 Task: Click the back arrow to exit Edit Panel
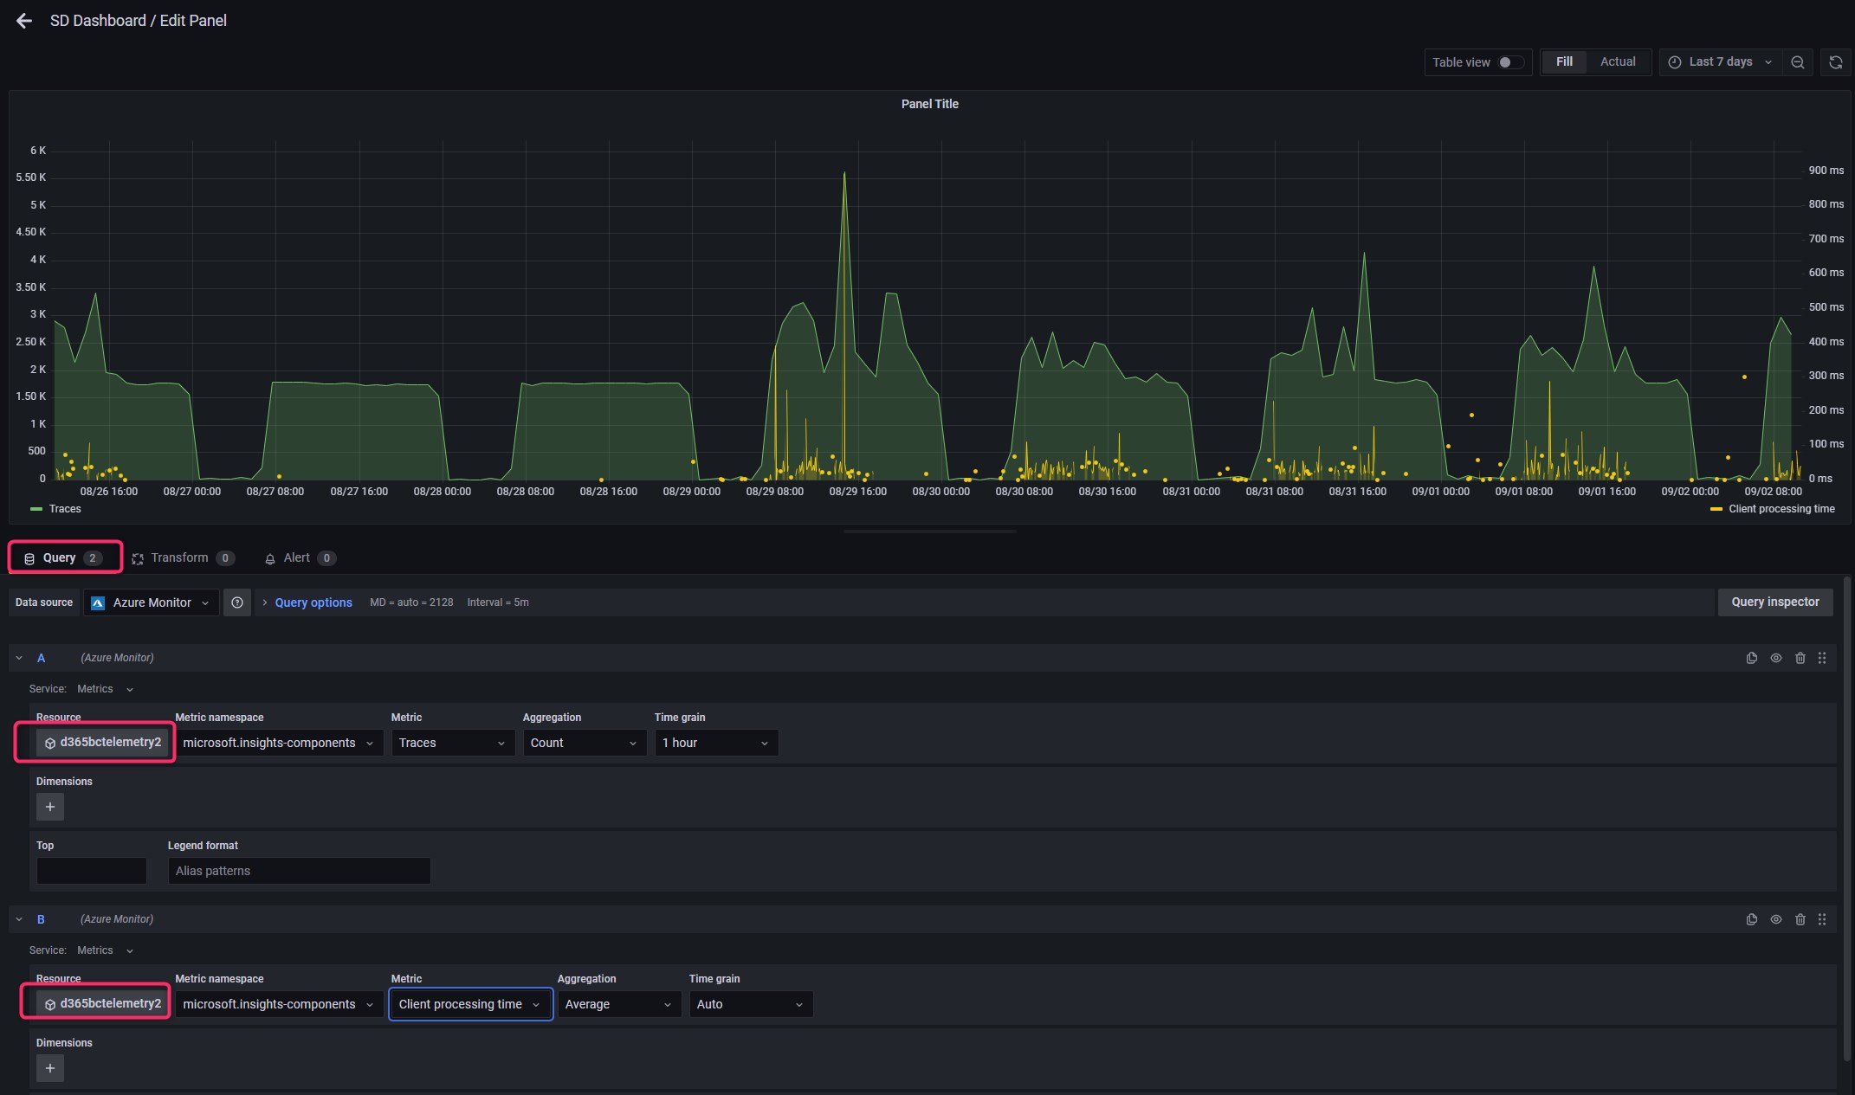click(x=24, y=21)
